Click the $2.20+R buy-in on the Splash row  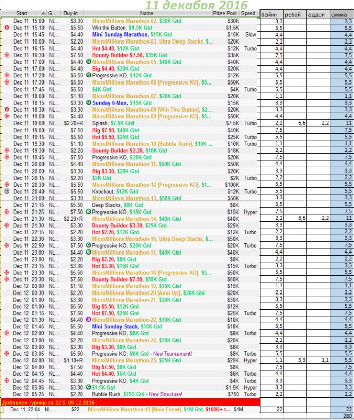tap(73, 123)
